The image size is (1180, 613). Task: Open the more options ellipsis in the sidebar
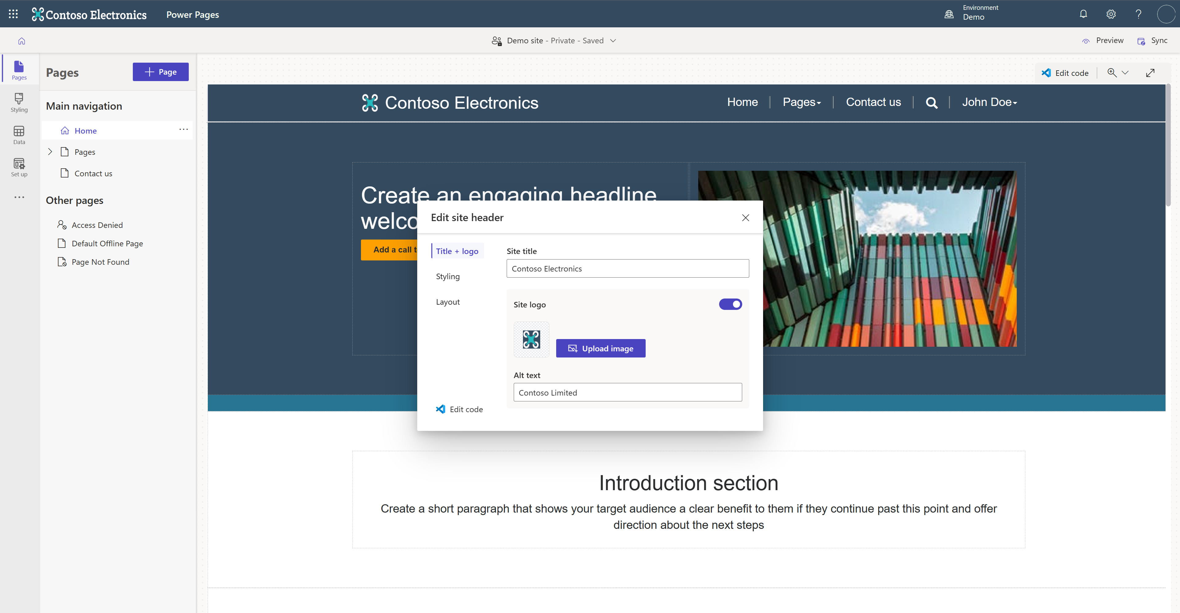tap(19, 197)
